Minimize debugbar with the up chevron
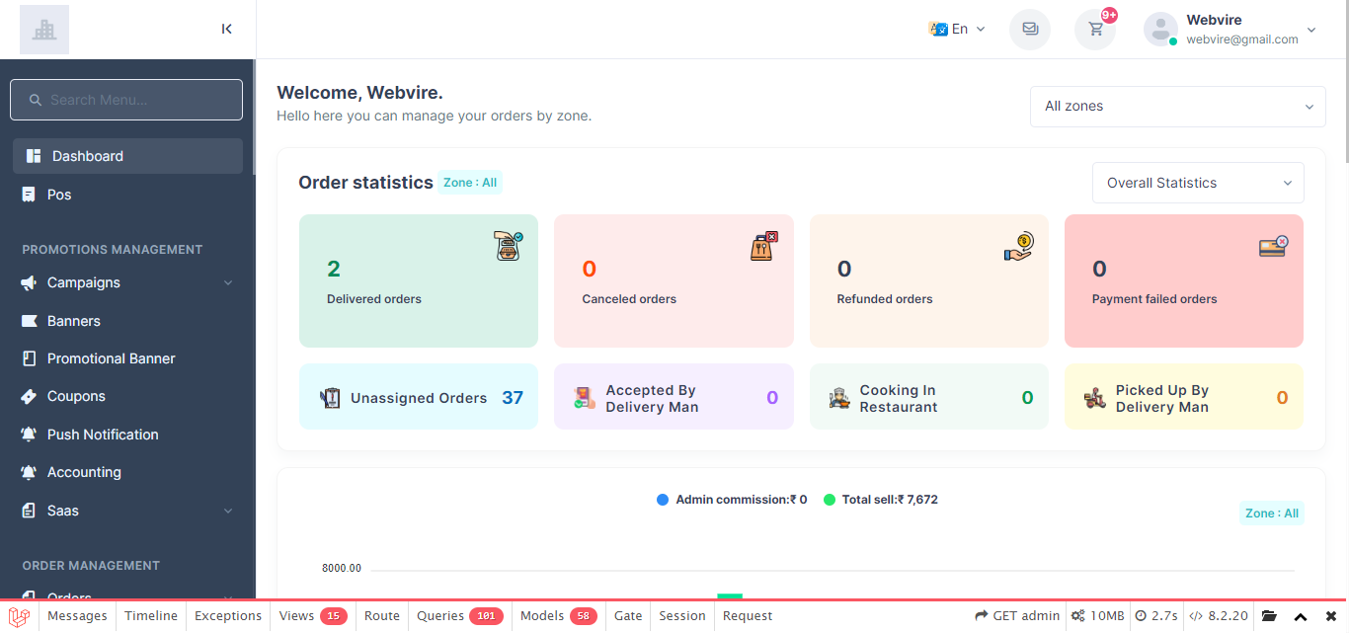The image size is (1349, 633). [1301, 616]
